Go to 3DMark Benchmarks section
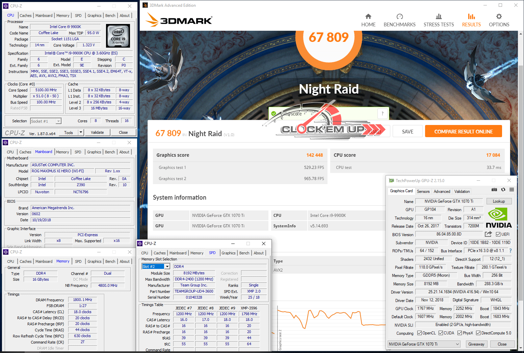This screenshot has height=353, width=524. coord(399,21)
